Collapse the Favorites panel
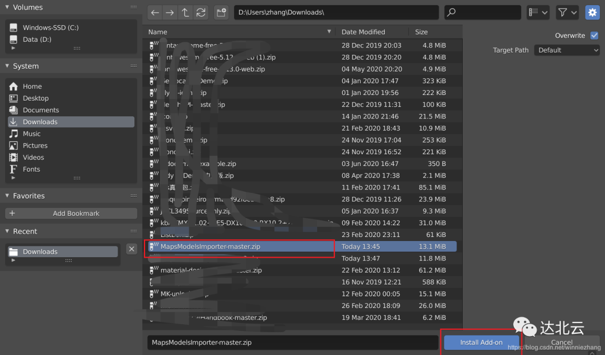605x355 pixels. click(7, 196)
